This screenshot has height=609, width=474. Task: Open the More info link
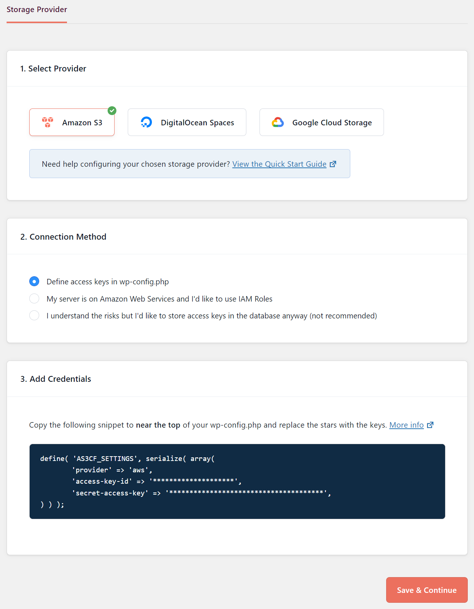pos(406,425)
